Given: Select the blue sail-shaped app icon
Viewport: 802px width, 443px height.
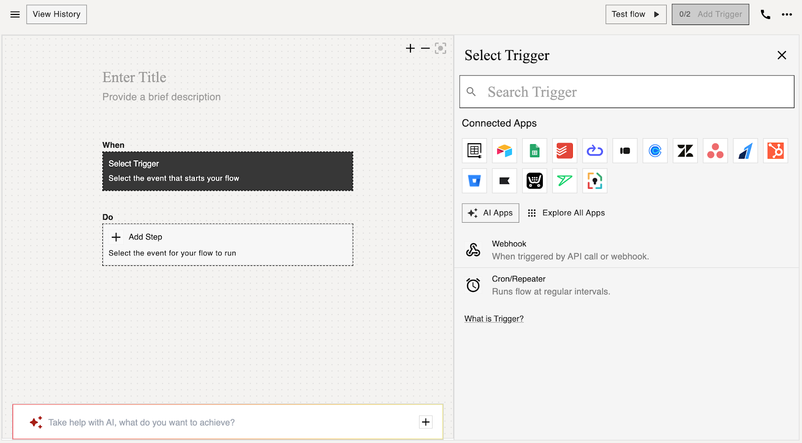Looking at the screenshot, I should [x=745, y=151].
